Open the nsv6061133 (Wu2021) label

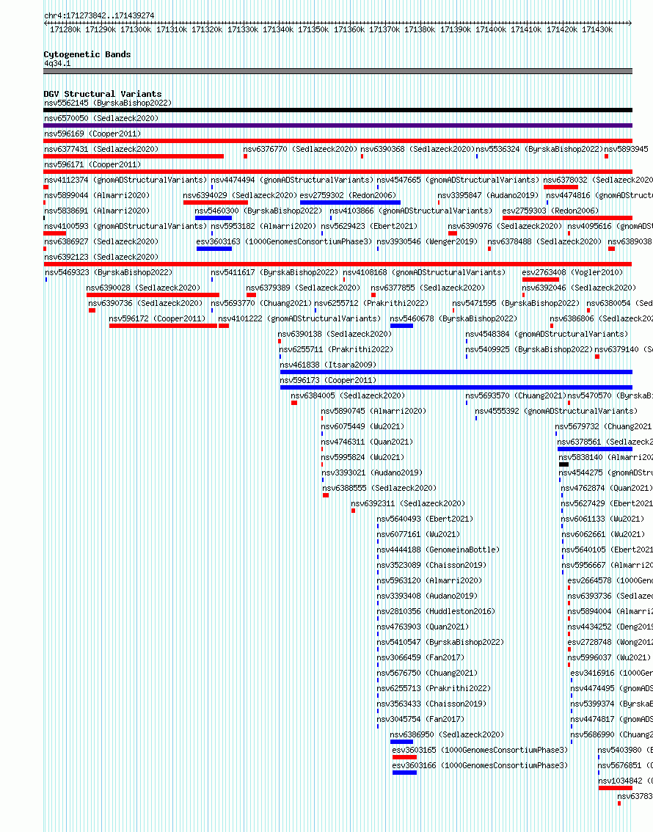click(x=602, y=519)
